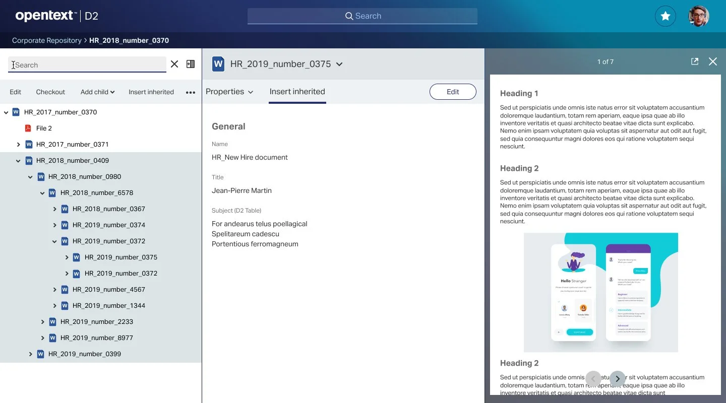Click the General section heading
Viewport: 726px width, 403px height.
(x=228, y=126)
